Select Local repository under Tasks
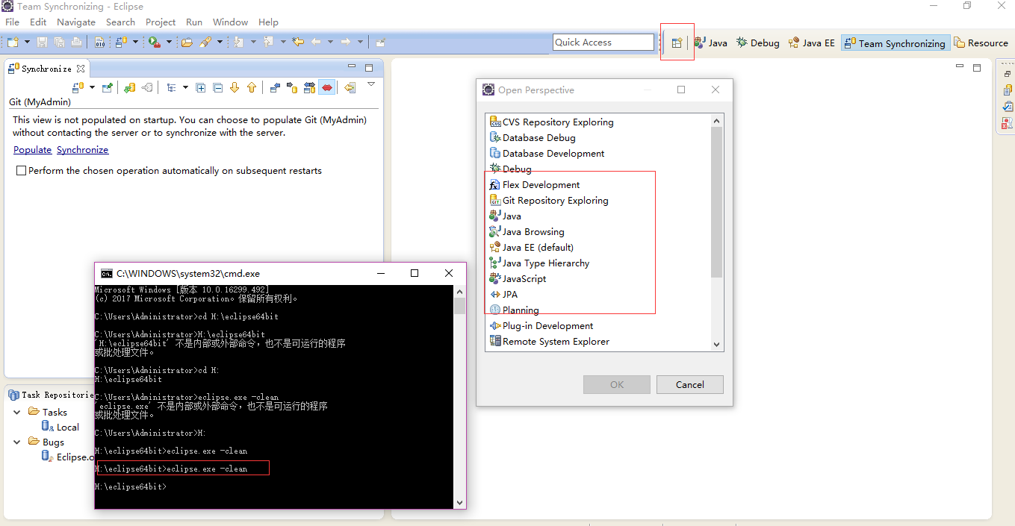The image size is (1015, 526). coord(60,427)
